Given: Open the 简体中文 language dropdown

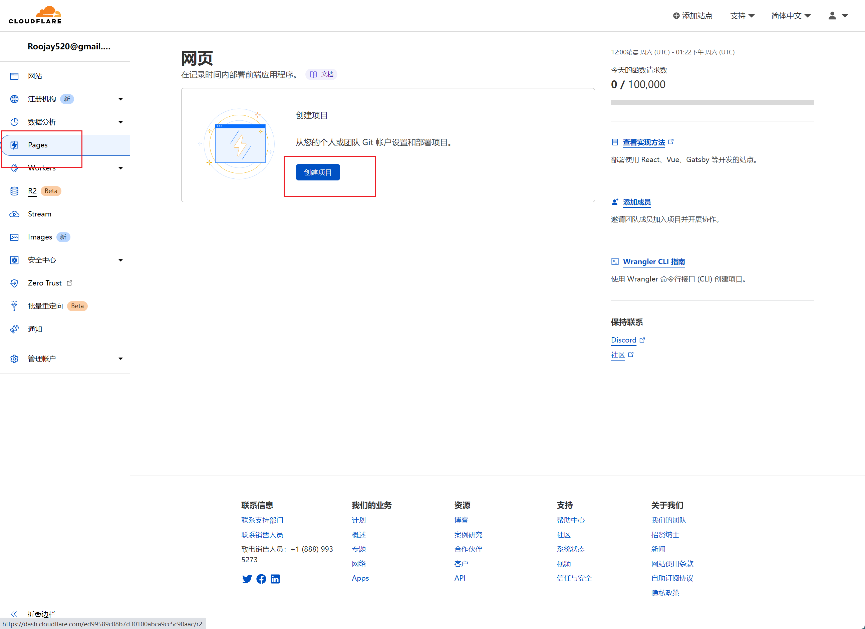Looking at the screenshot, I should 790,16.
